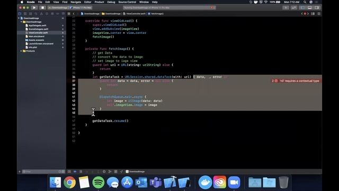The image size is (339, 191).
Task: Toggle the Navigator panel visibility
Action: coord(302,7)
